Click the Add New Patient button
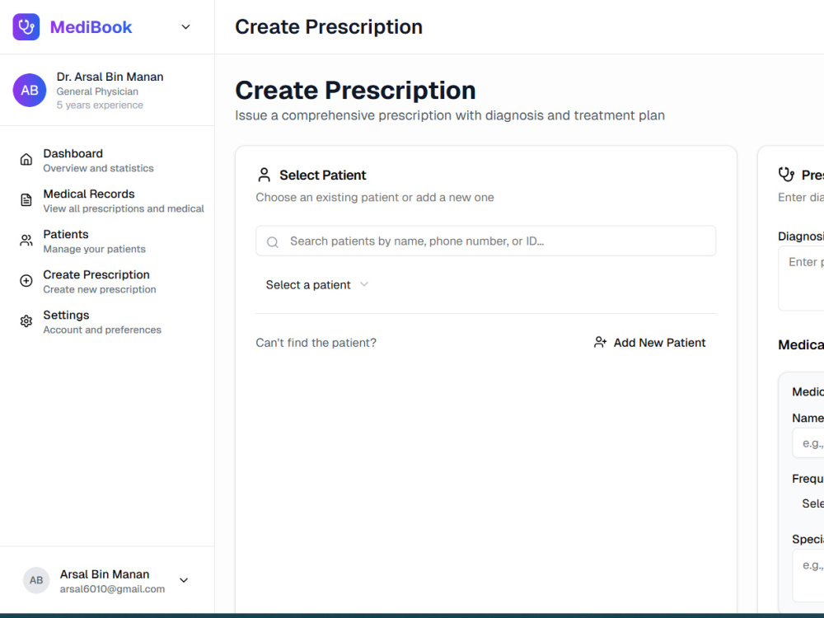This screenshot has height=618, width=824. (x=649, y=343)
